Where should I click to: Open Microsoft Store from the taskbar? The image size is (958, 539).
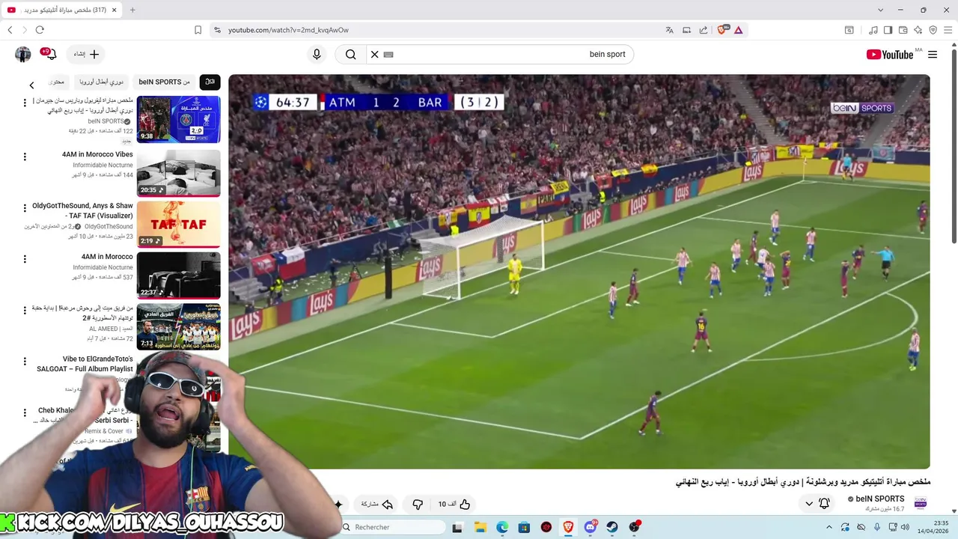[x=524, y=527]
